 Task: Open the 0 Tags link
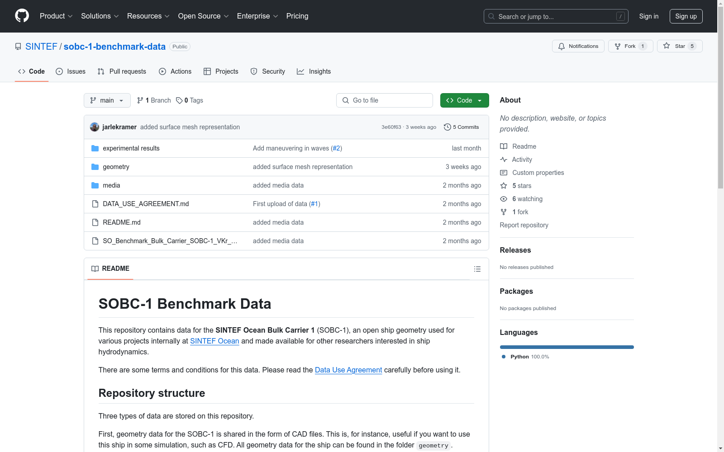click(x=190, y=100)
